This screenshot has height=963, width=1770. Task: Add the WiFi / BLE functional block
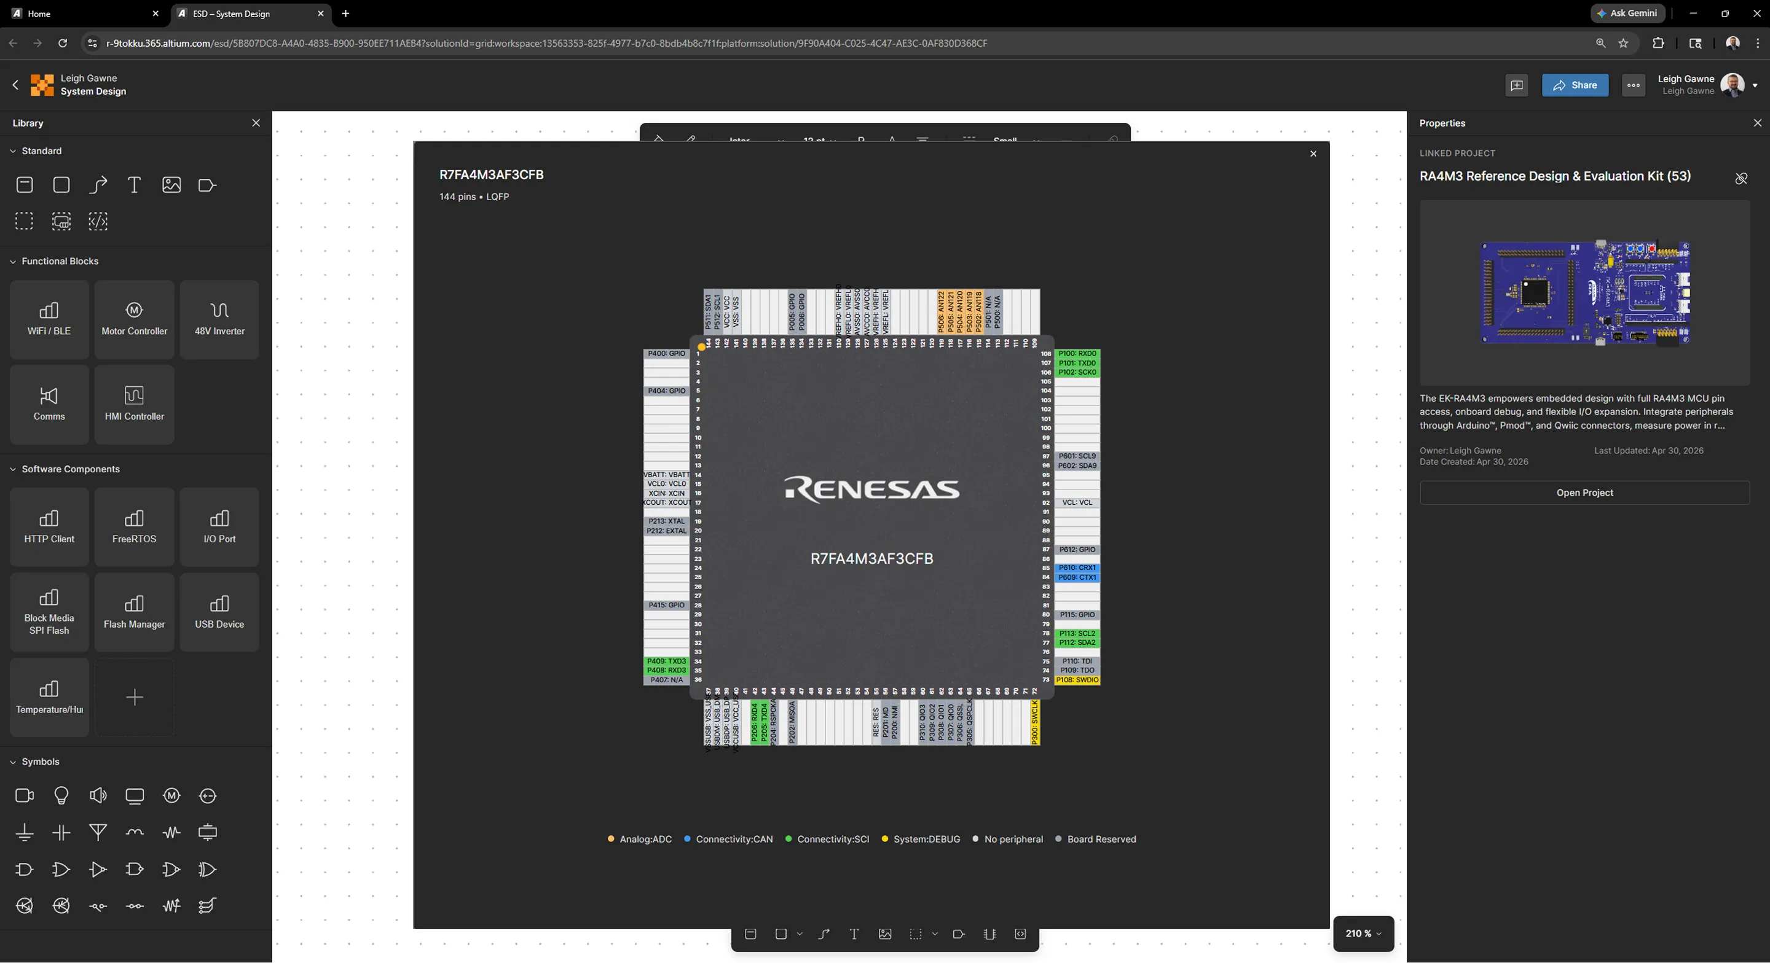pyautogui.click(x=49, y=319)
